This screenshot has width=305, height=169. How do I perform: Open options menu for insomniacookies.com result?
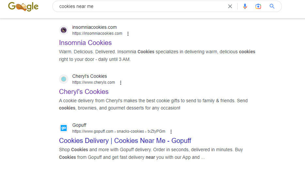click(128, 34)
